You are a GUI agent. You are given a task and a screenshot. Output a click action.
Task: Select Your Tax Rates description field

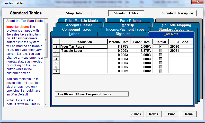click(x=84, y=47)
